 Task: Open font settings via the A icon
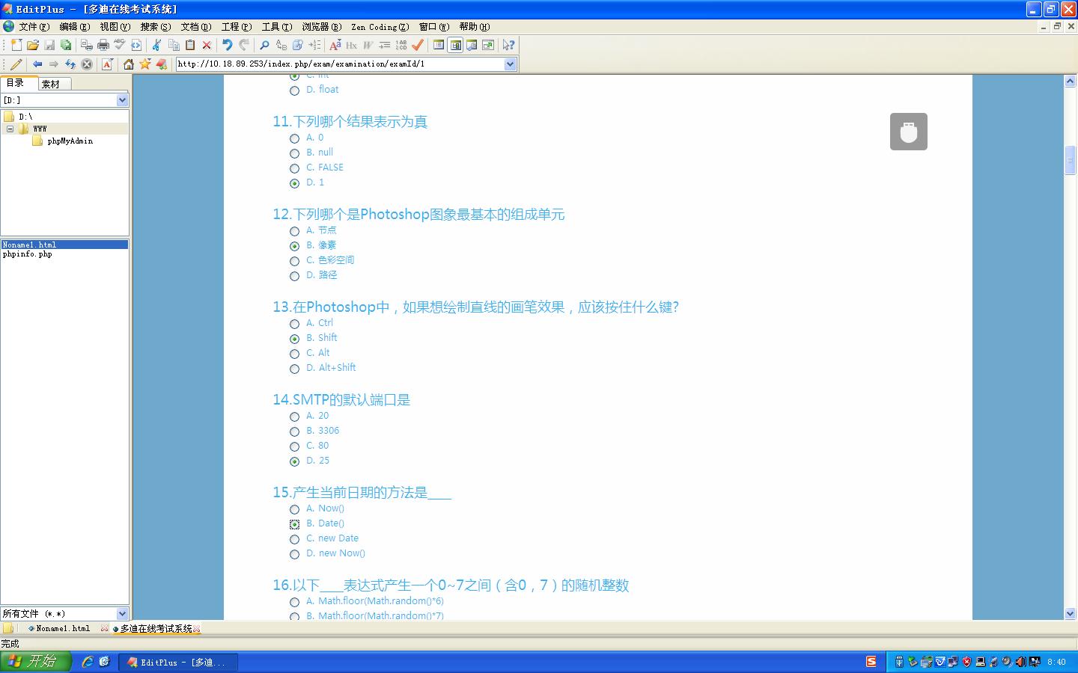tap(335, 45)
